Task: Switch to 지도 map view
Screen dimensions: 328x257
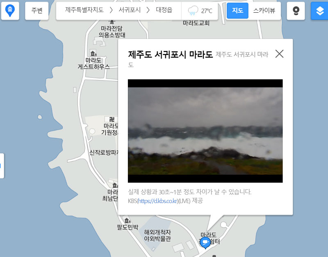Action: coord(237,11)
